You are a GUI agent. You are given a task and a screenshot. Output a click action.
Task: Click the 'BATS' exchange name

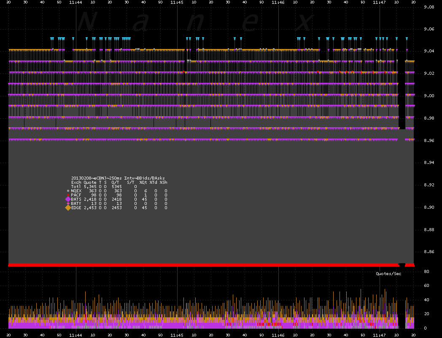click(76, 199)
